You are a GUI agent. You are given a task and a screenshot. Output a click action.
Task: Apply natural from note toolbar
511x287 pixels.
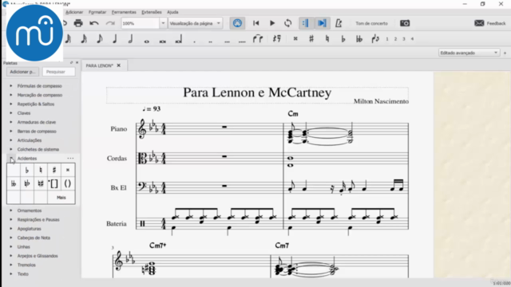click(327, 39)
